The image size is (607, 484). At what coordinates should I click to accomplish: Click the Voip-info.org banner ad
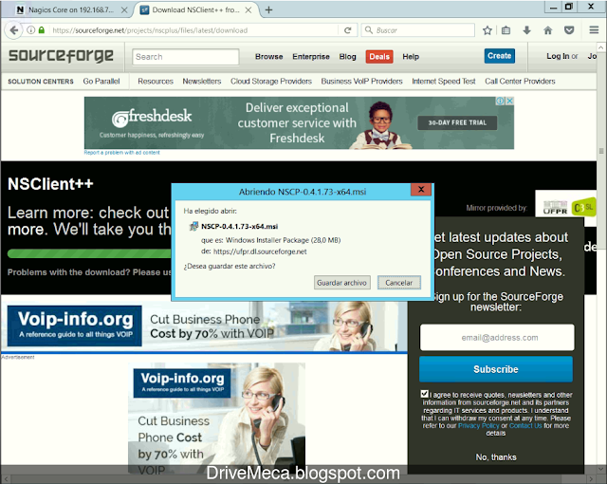[x=204, y=326]
